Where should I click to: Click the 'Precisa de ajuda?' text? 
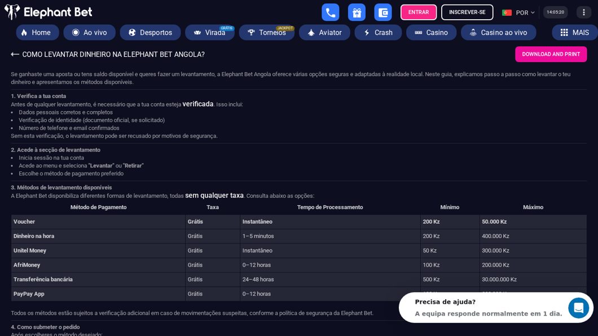coord(445,302)
